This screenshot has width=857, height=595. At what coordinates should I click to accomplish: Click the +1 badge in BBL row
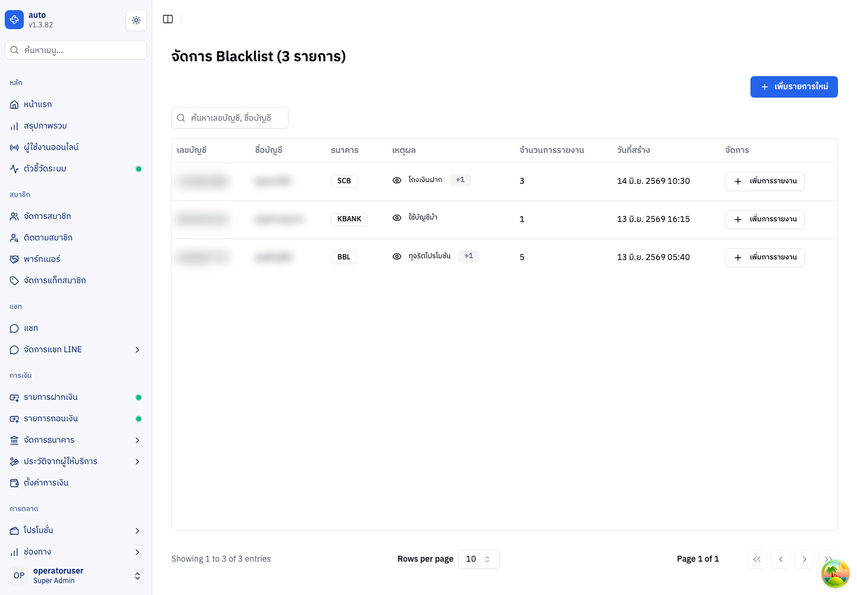point(469,256)
